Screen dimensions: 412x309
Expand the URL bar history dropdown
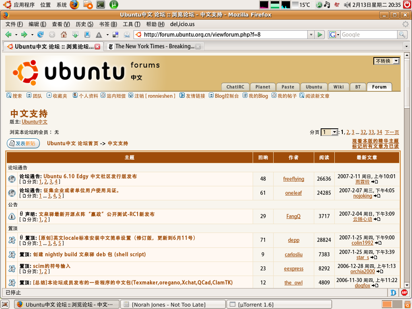pos(311,35)
